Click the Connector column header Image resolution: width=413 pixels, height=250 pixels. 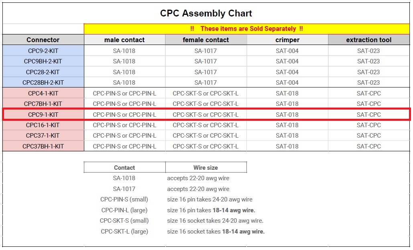pos(43,40)
